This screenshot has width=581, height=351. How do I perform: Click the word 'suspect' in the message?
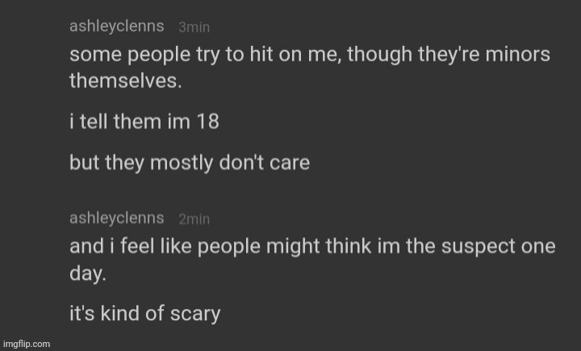pyautogui.click(x=478, y=247)
